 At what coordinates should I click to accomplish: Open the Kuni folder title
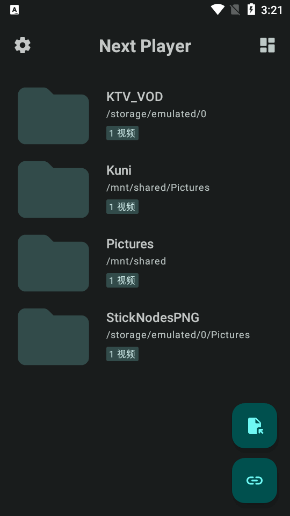119,170
